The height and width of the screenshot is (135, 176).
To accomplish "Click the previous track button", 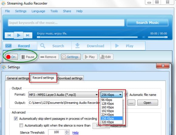I will click(x=9, y=35).
